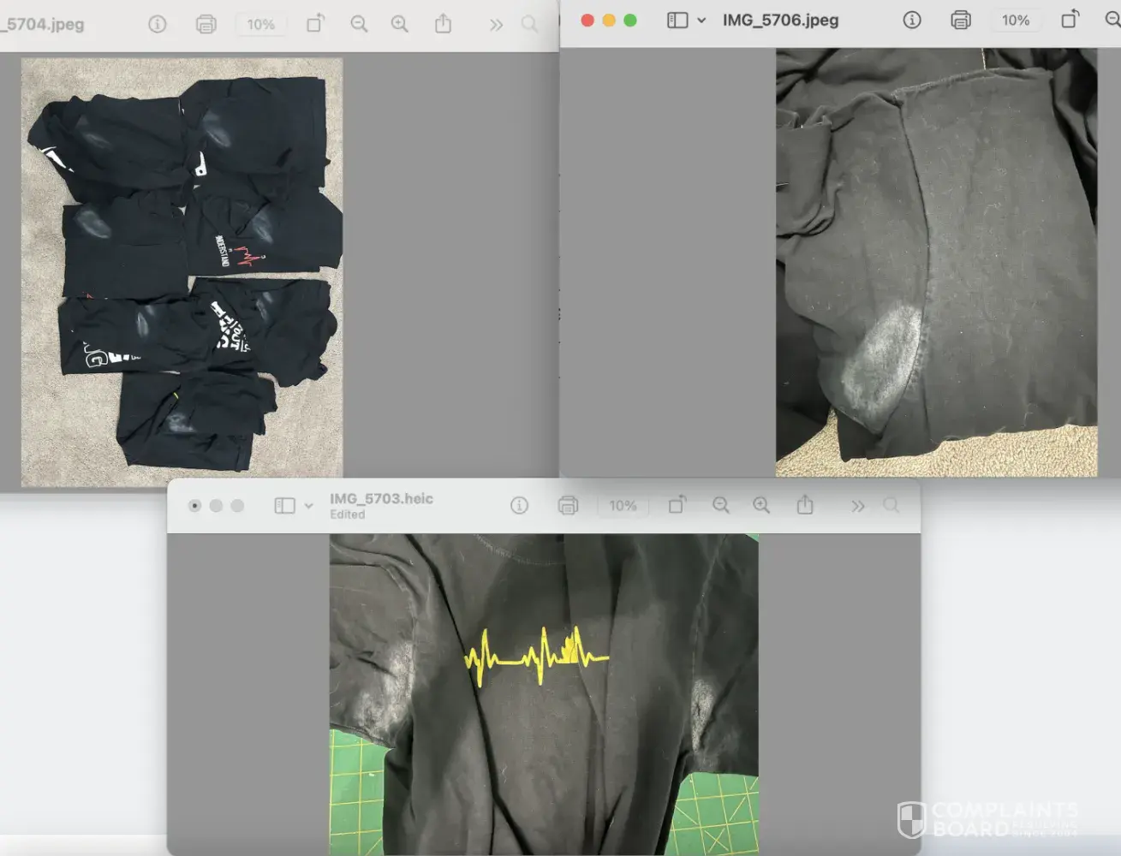The image size is (1121, 856).
Task: Expand toolbar overflow chevrons in the 5704.jpeg window
Action: [x=496, y=25]
